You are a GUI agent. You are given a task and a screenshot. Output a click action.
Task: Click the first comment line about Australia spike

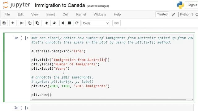[x=112, y=38]
